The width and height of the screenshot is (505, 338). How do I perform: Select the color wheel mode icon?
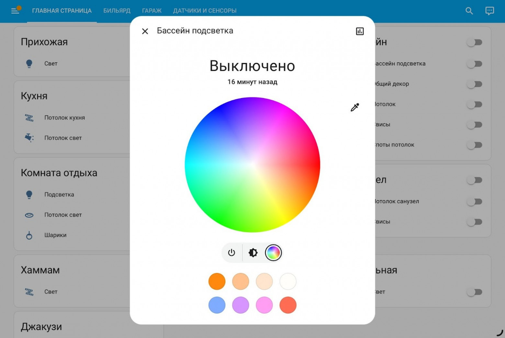pos(274,253)
